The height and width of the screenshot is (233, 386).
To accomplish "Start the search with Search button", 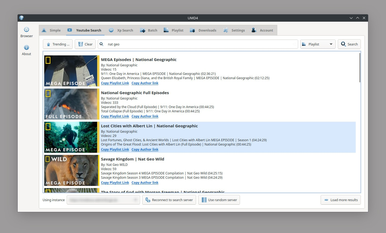I will pyautogui.click(x=349, y=44).
